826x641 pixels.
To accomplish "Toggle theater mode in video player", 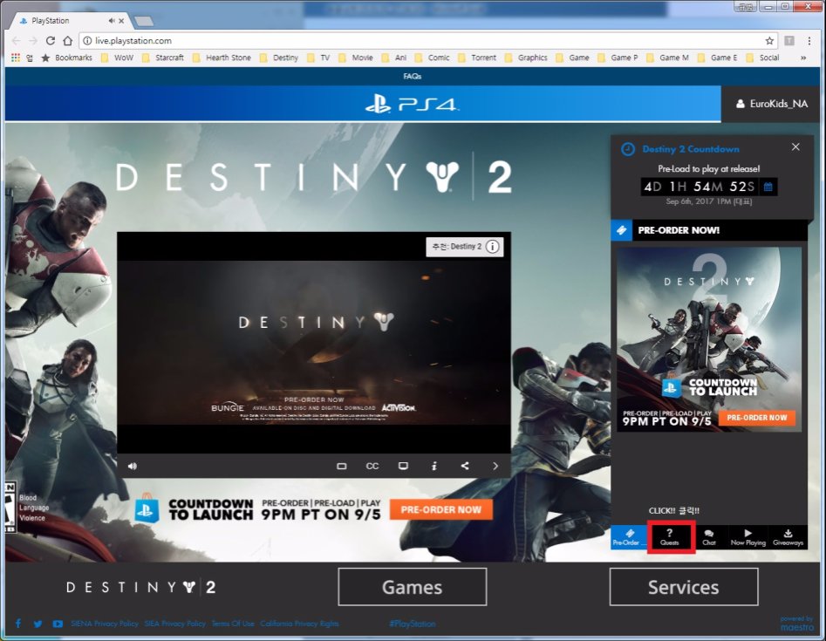I will click(x=341, y=466).
